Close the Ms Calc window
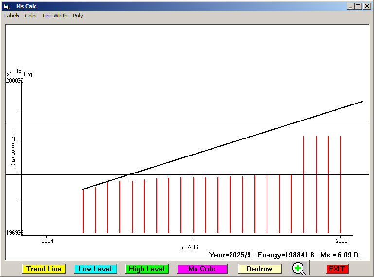Screen dimensions: 374x277 click(366, 6)
